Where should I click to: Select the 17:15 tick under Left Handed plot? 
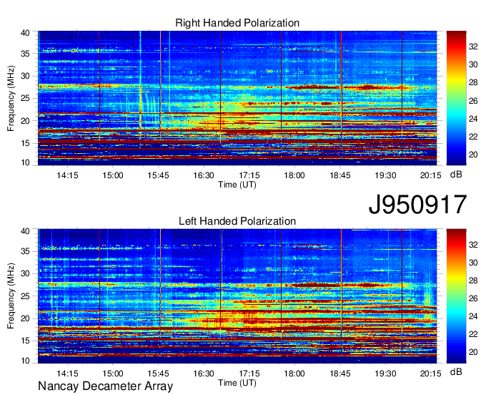click(x=249, y=374)
